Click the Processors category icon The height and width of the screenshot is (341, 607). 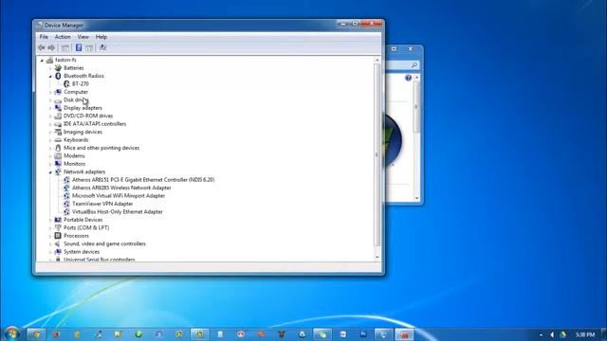pos(58,236)
